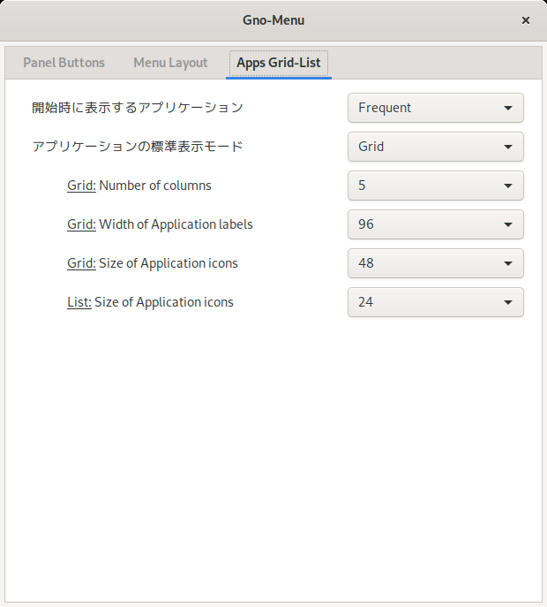The image size is (547, 607).
Task: Open the Menu Layout tab
Action: tap(170, 63)
